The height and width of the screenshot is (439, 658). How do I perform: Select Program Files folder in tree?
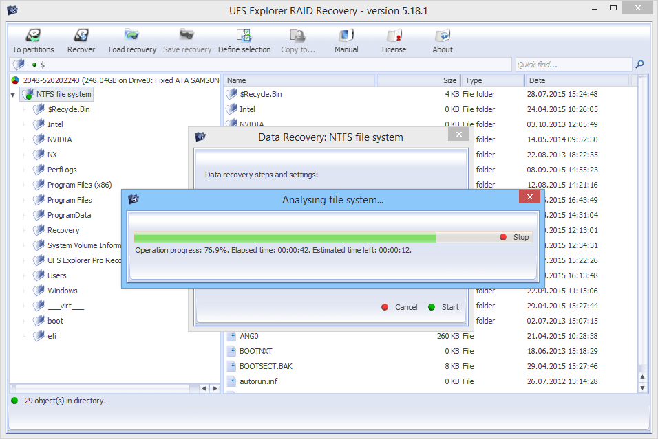70,200
